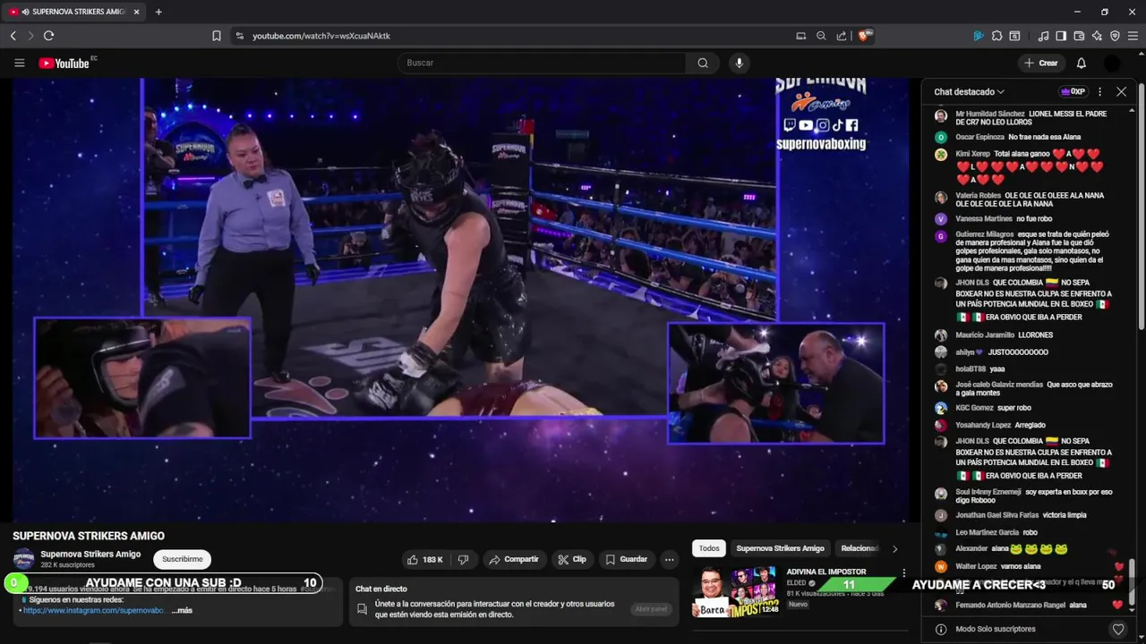
Task: Click the Abrir panel button
Action: 651,609
